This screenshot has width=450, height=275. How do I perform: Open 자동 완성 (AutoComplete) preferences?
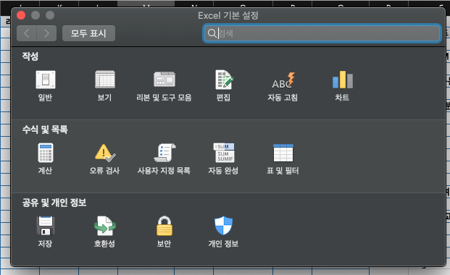[x=224, y=153]
